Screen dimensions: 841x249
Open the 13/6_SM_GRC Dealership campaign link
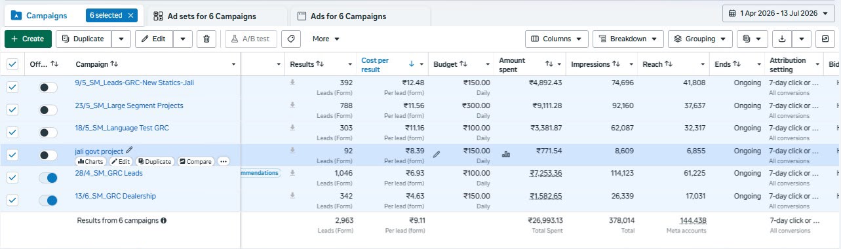115,196
